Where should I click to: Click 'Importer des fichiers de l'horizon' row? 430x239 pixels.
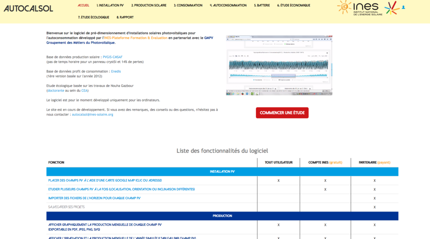coord(223,198)
